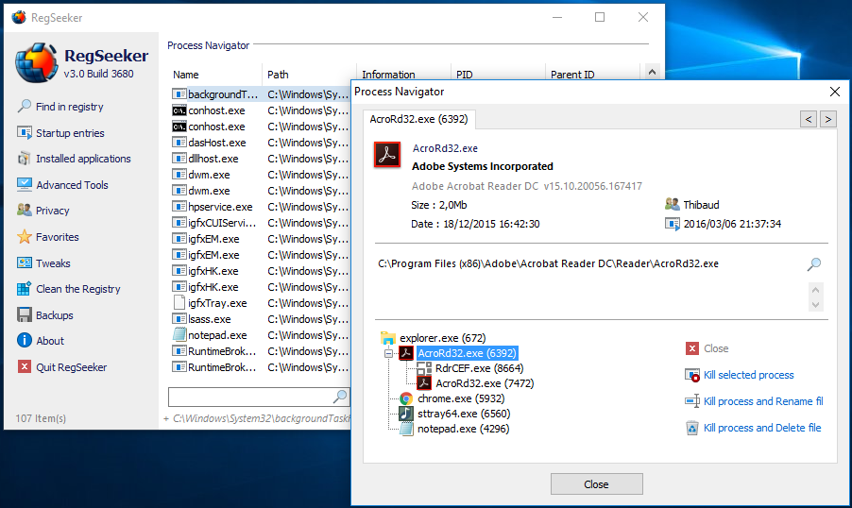Screen dimensions: 852x508
Task: Click path box scroll down arrow
Action: 815,305
